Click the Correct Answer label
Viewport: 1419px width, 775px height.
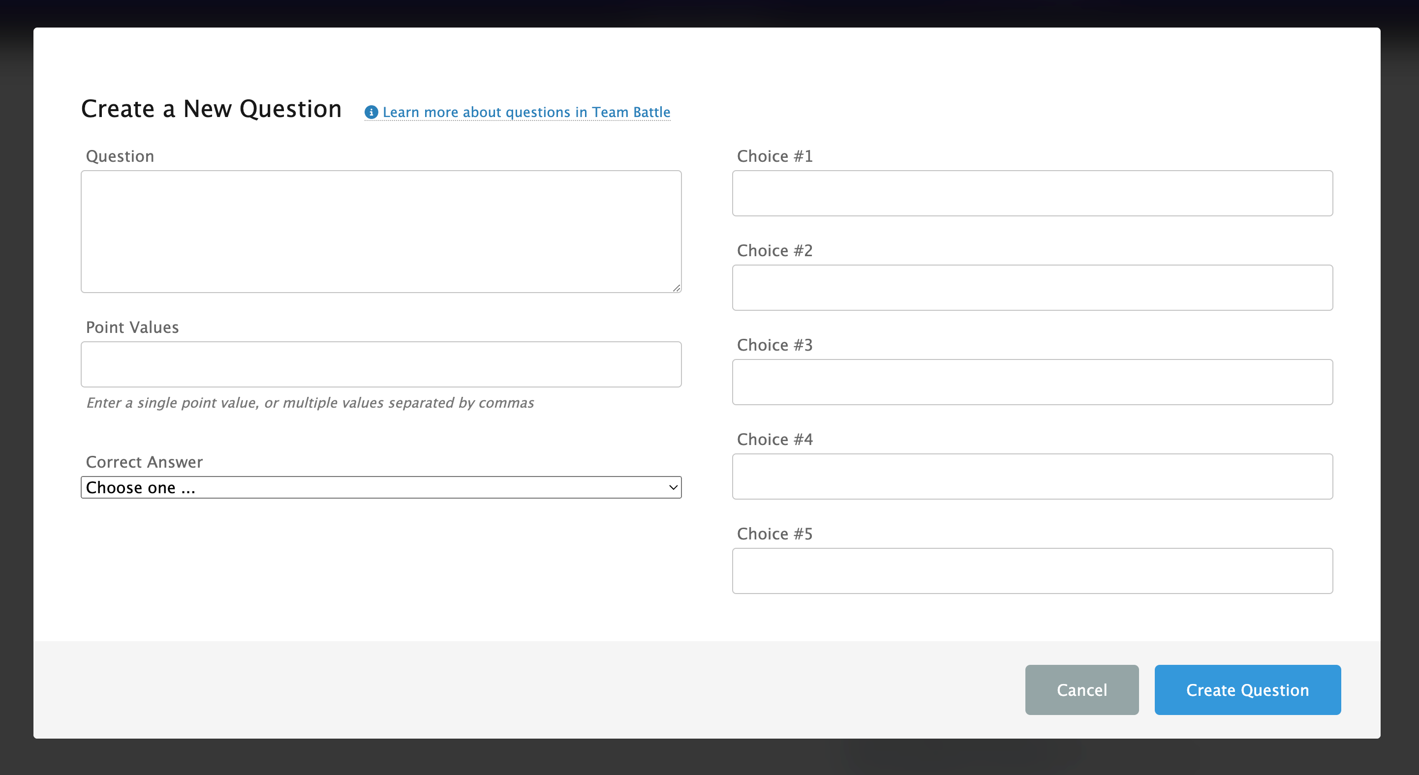pos(144,462)
